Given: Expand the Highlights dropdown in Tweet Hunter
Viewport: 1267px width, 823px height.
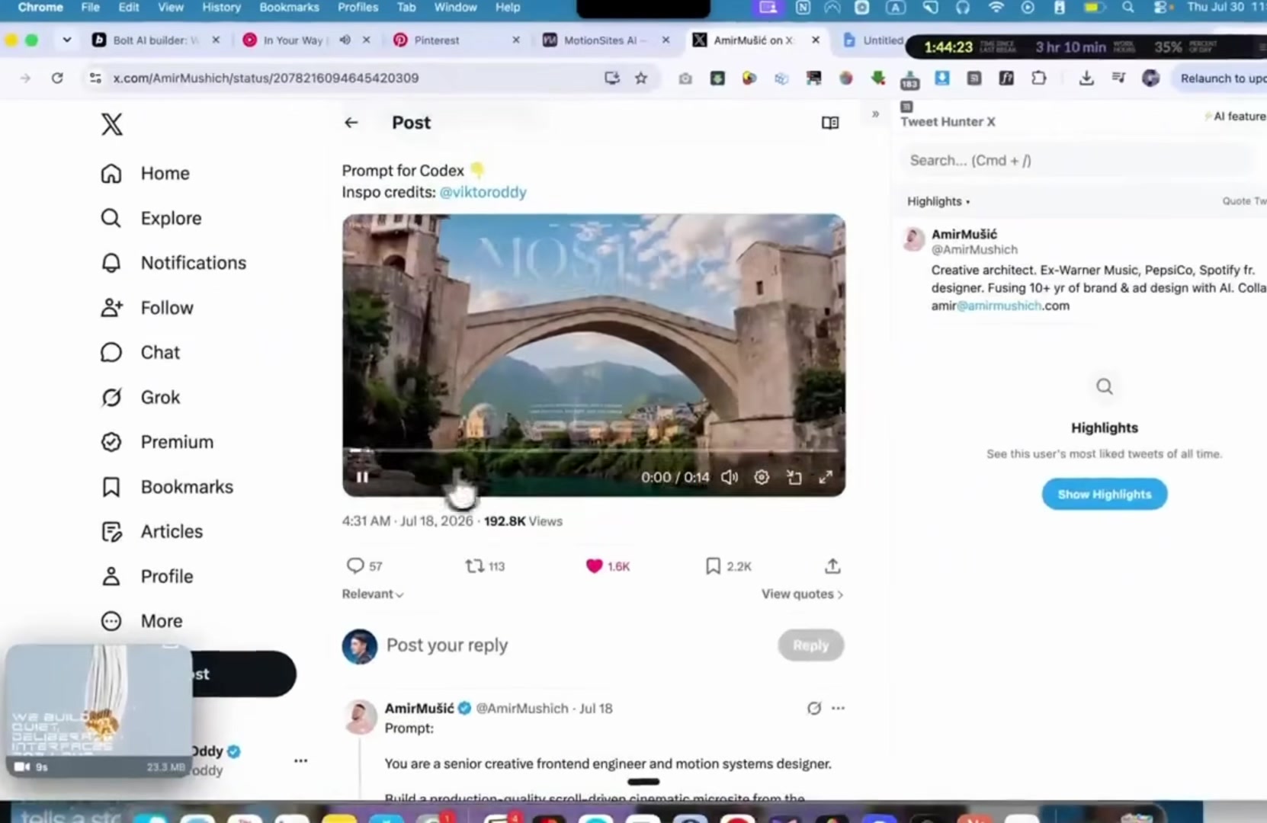Looking at the screenshot, I should click(938, 201).
